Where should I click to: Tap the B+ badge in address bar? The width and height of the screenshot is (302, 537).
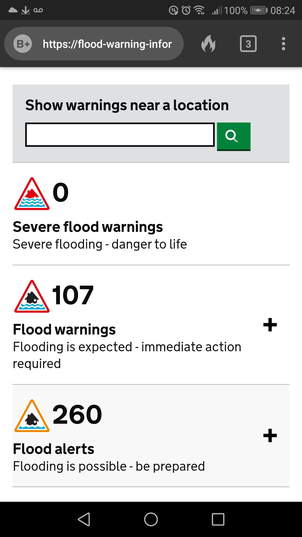(23, 44)
